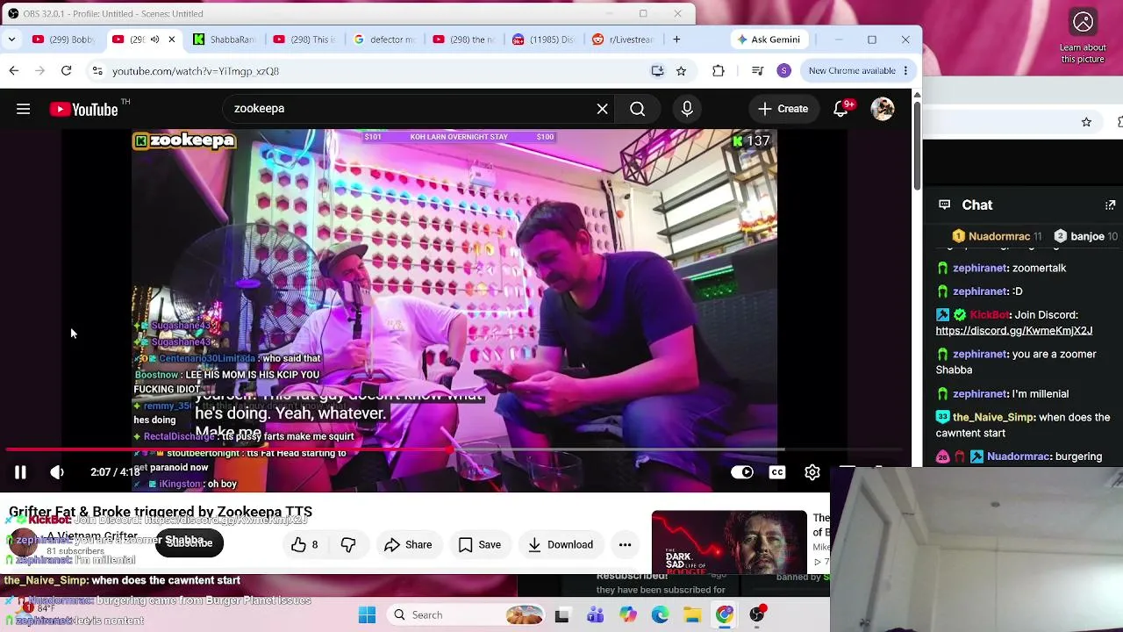Go back in Chrome browser history
Image resolution: width=1123 pixels, height=632 pixels.
(x=14, y=71)
